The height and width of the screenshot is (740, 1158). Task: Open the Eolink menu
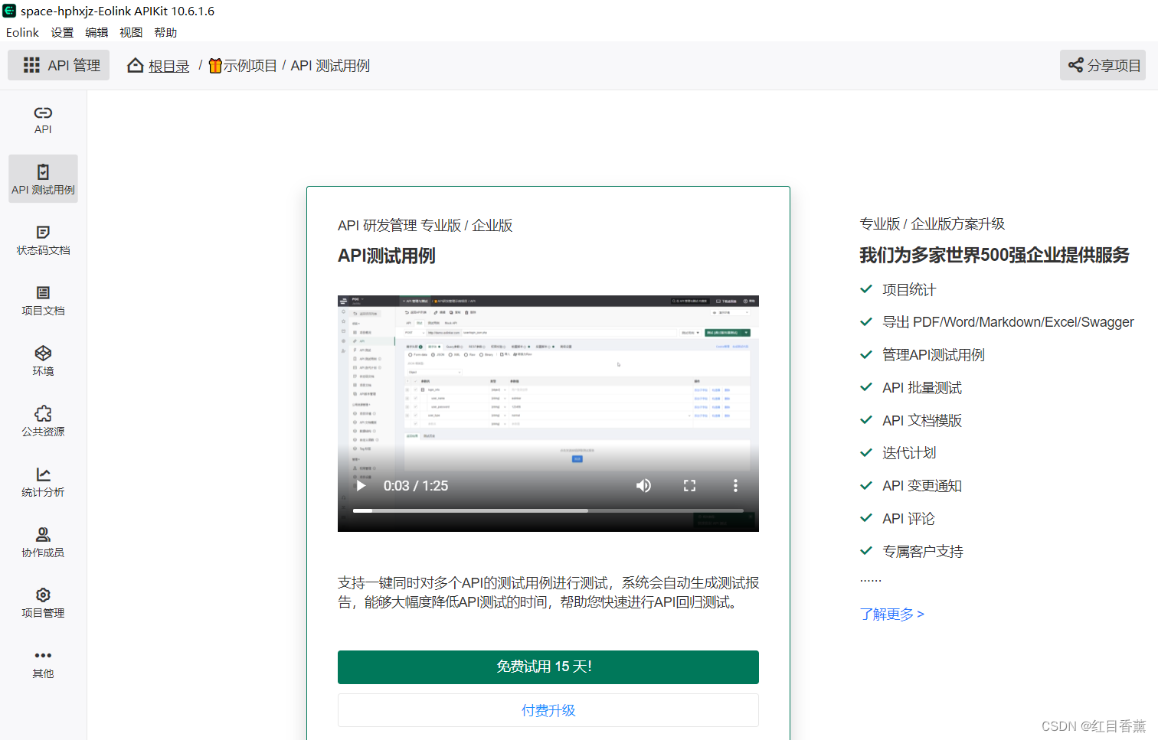coord(22,32)
